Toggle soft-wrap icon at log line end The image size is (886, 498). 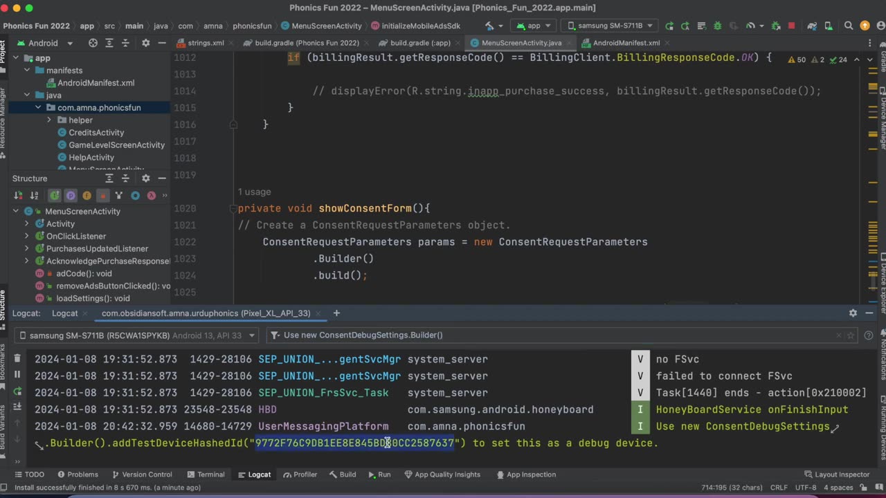[x=835, y=427]
